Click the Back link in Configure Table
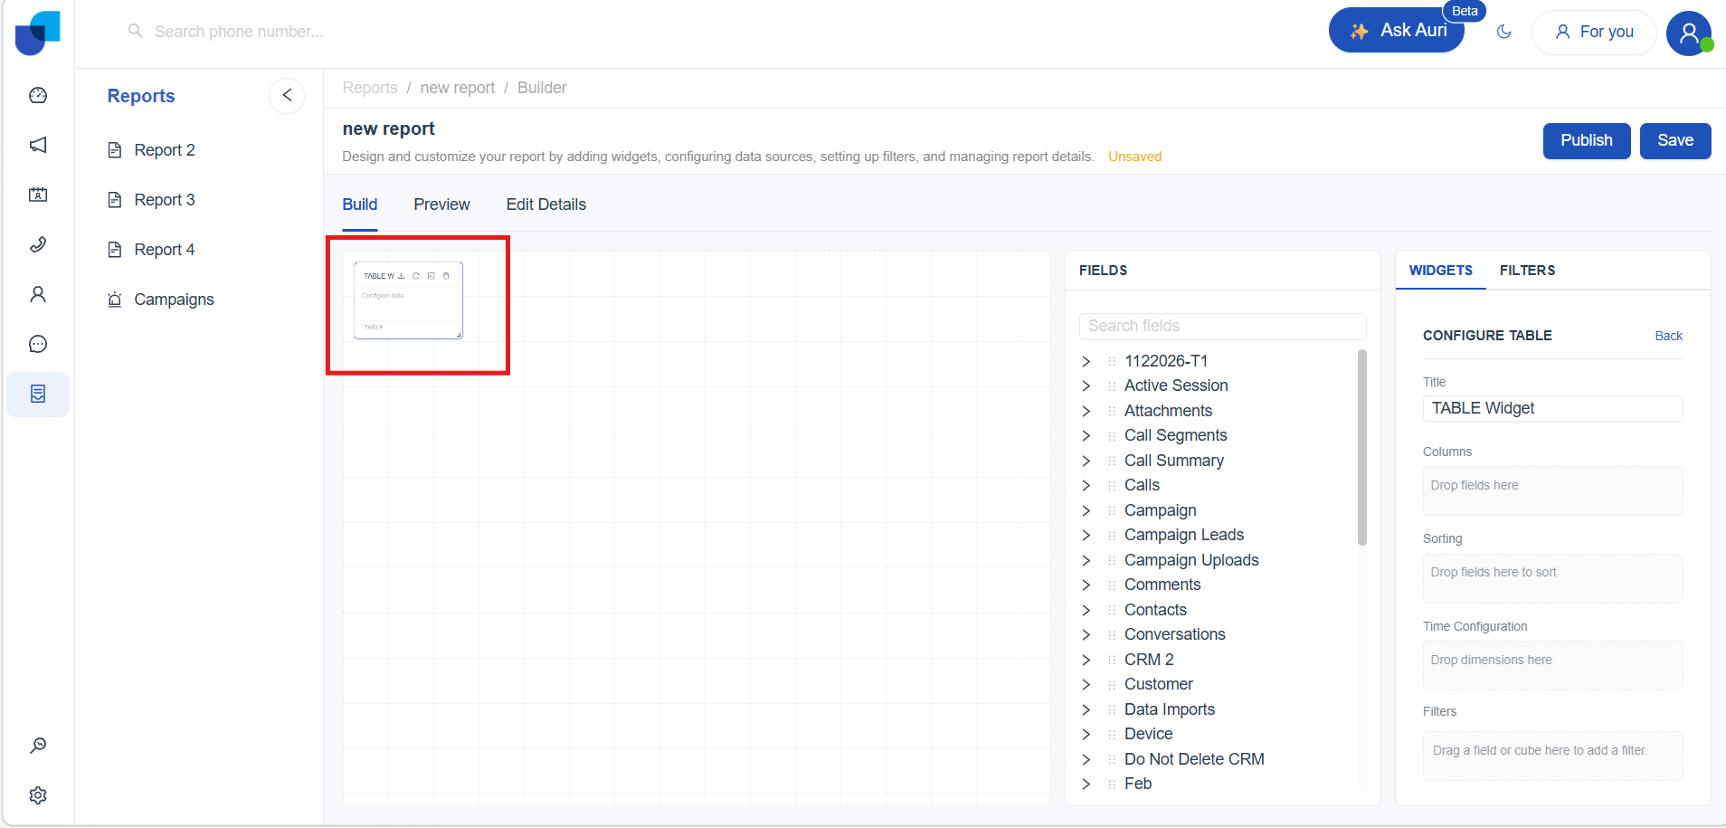The height and width of the screenshot is (828, 1726). pos(1668,336)
